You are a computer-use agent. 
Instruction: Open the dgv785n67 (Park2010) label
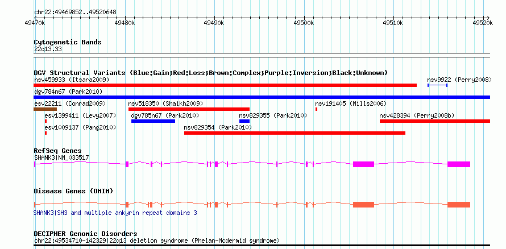(x=165, y=115)
